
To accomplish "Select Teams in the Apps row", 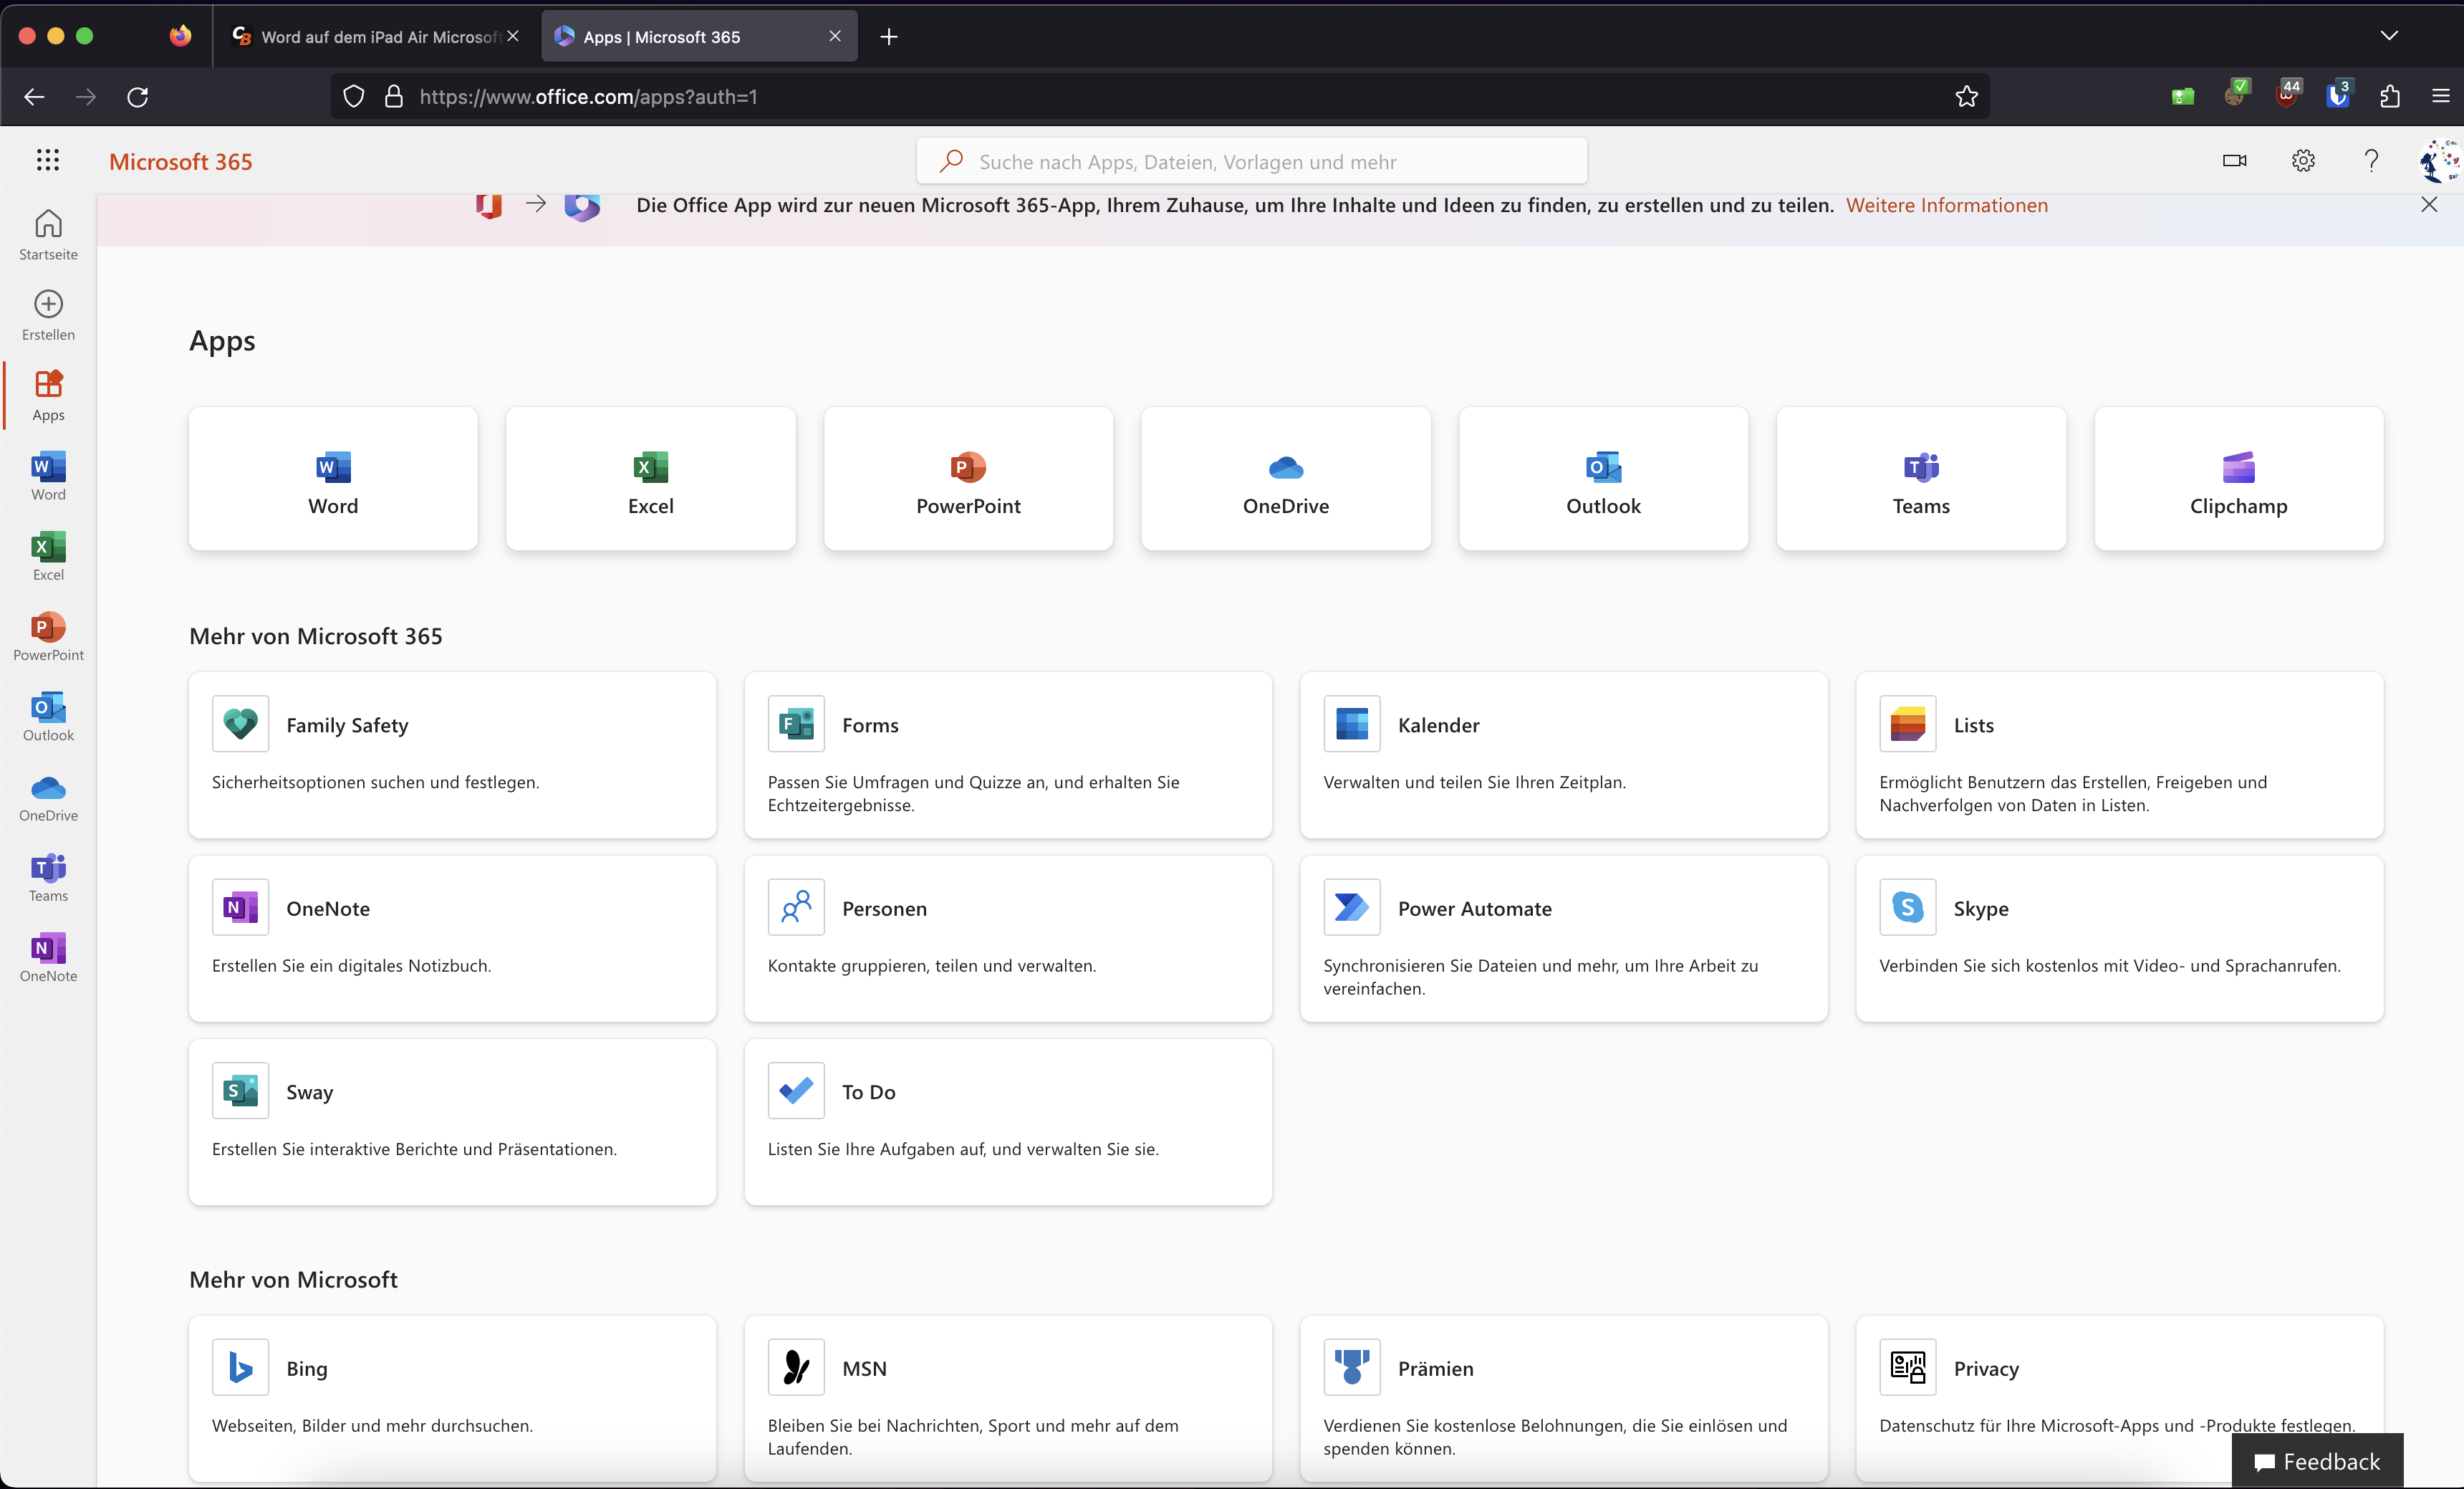I will [1920, 479].
